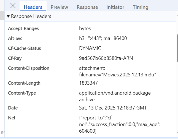
Task: Select the Cf-Cache-Status header name
Action: click(x=24, y=48)
